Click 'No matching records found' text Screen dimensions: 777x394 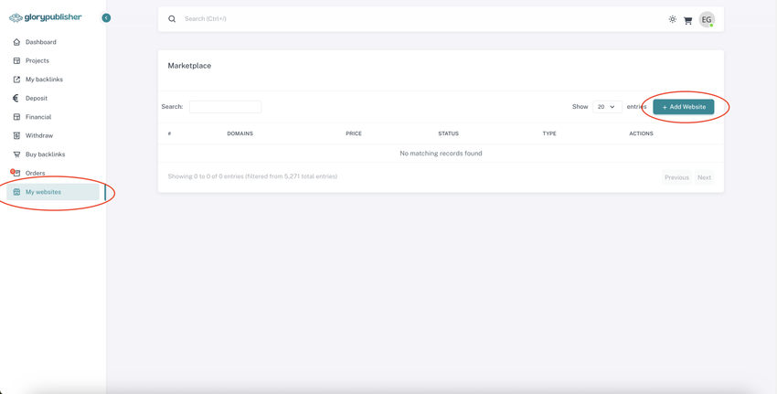point(441,154)
